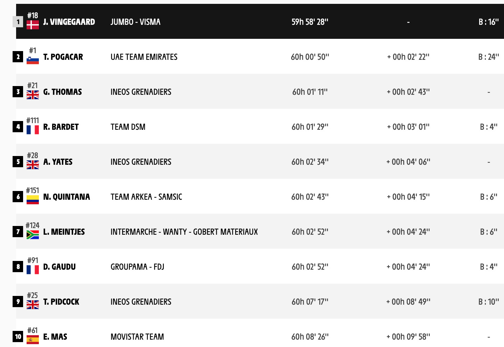Click Team Arkea - Samsic team name
This screenshot has height=347, width=504.
pos(146,197)
